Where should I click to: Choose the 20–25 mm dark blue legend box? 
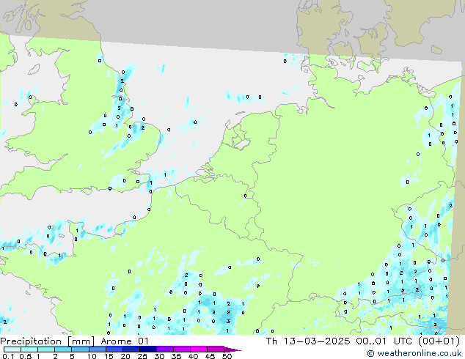[131, 349]
